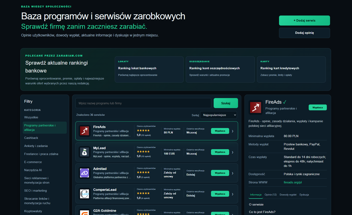
Task: Open the Admitad logo icon
Action: [84, 173]
